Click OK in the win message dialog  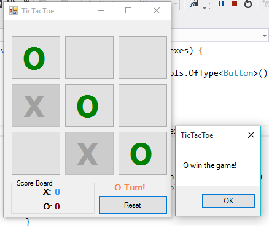click(x=228, y=201)
